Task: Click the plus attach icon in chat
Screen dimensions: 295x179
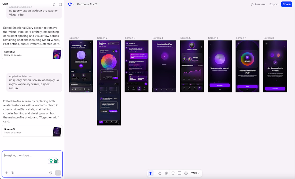Action: click(6, 173)
